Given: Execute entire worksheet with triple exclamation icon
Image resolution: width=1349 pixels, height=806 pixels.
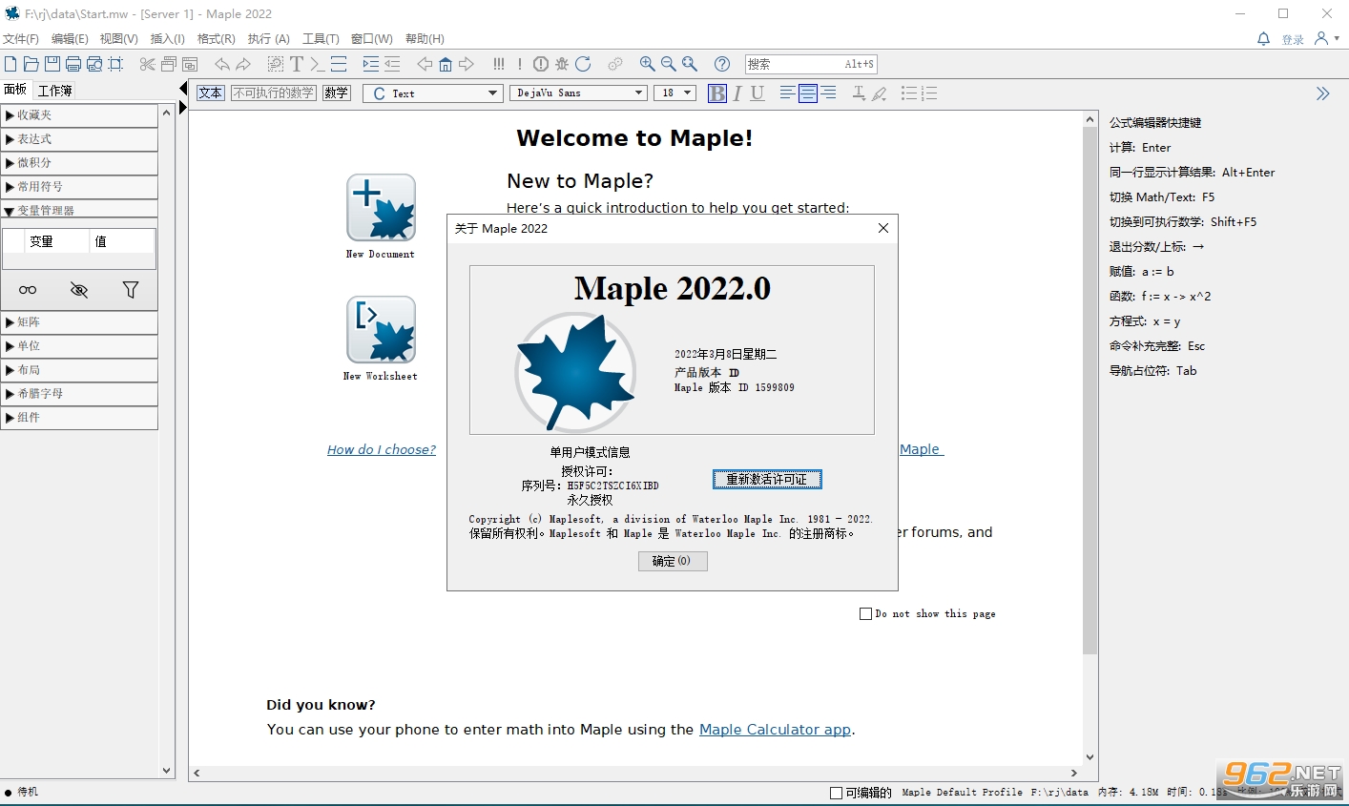Looking at the screenshot, I should (x=499, y=64).
